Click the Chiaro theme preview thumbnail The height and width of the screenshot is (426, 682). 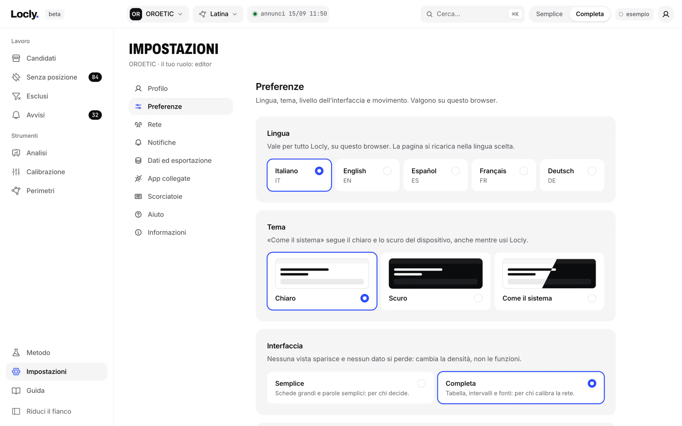click(x=322, y=274)
